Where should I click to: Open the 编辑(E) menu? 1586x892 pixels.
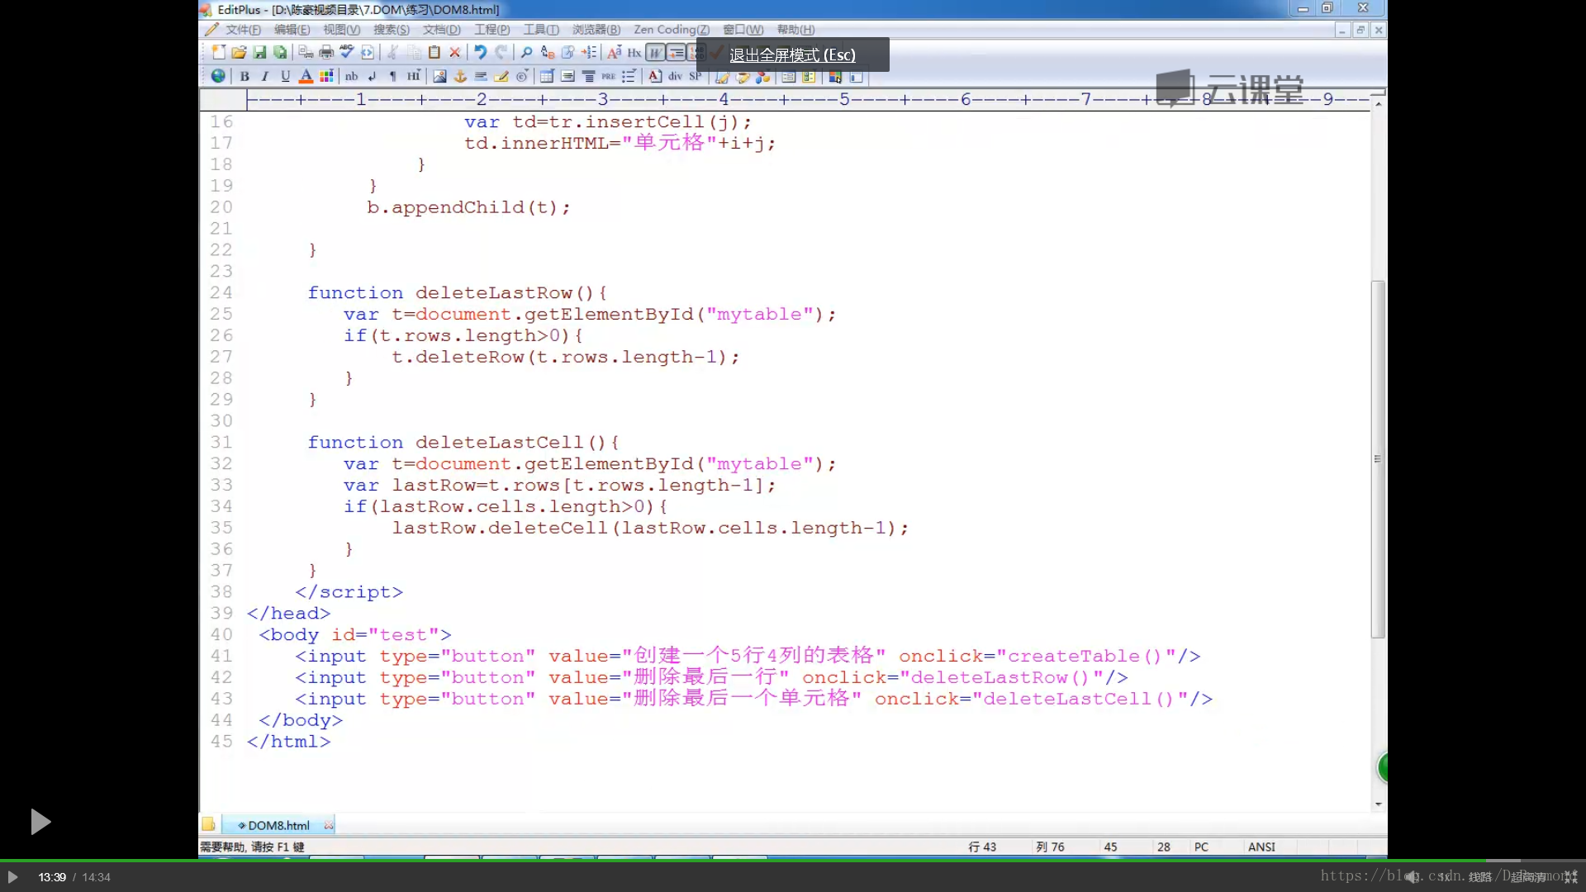tap(292, 30)
